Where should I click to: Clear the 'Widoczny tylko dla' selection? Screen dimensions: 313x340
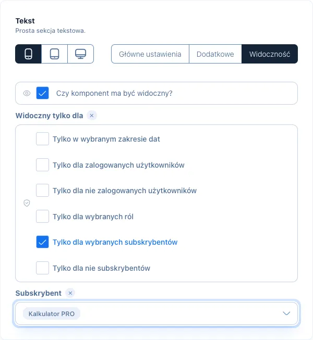[92, 116]
